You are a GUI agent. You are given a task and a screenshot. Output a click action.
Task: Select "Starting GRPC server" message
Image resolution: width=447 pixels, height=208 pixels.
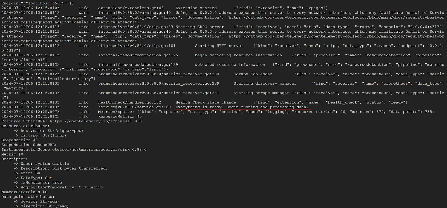pos(200,27)
